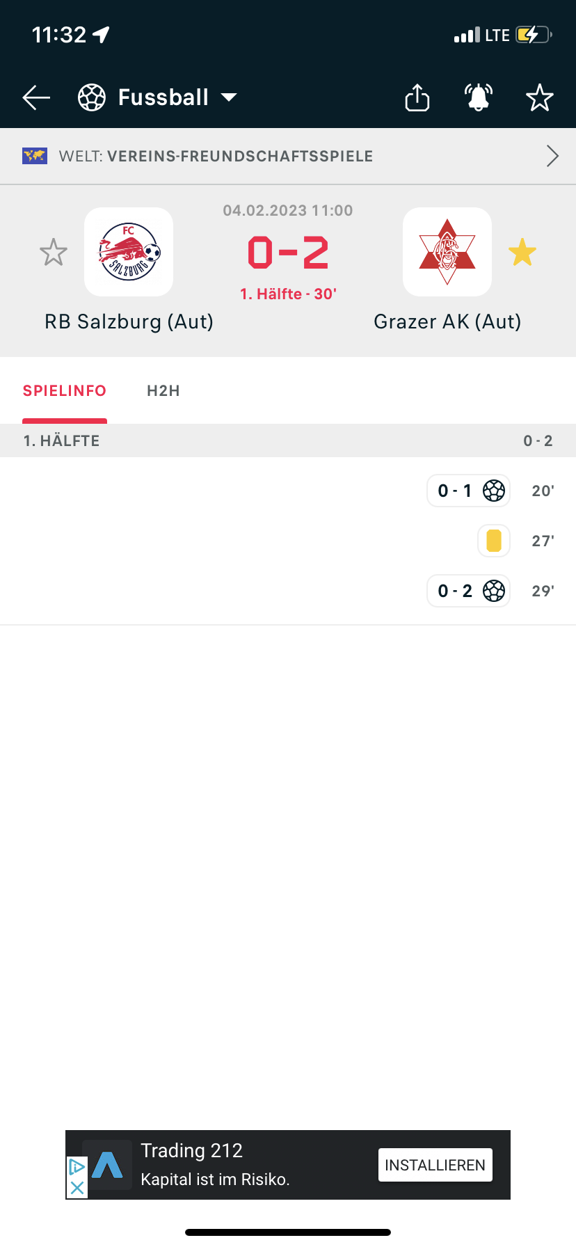Viewport: 576px width, 1247px height.
Task: Select the SPIELINFO tab
Action: (65, 391)
